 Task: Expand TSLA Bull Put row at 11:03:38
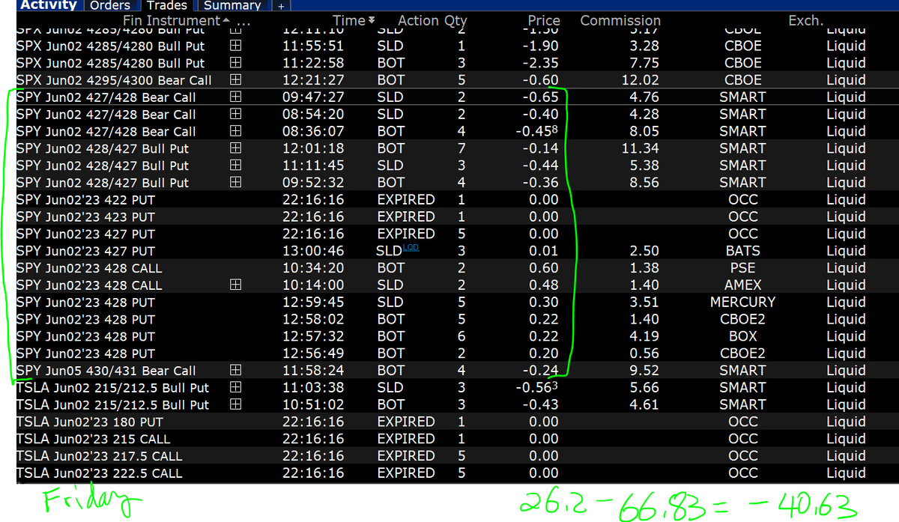(235, 388)
